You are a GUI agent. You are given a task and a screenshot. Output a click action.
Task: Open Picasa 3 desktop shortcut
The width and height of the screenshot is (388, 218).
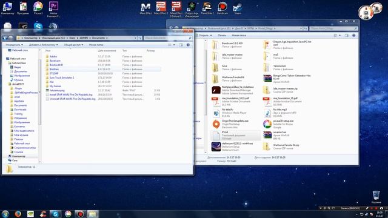click(38, 8)
